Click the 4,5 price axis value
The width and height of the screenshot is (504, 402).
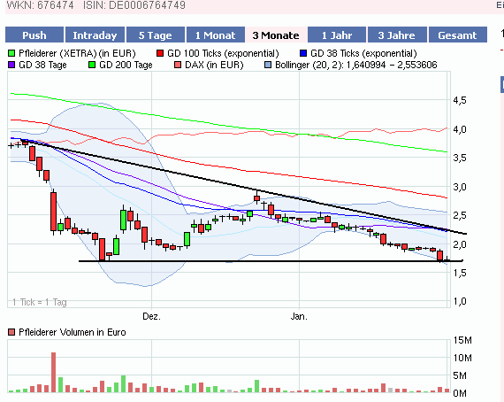(460, 100)
